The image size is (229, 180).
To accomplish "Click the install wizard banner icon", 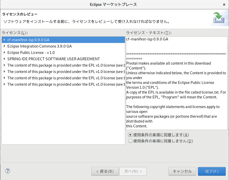I will point(219,18).
